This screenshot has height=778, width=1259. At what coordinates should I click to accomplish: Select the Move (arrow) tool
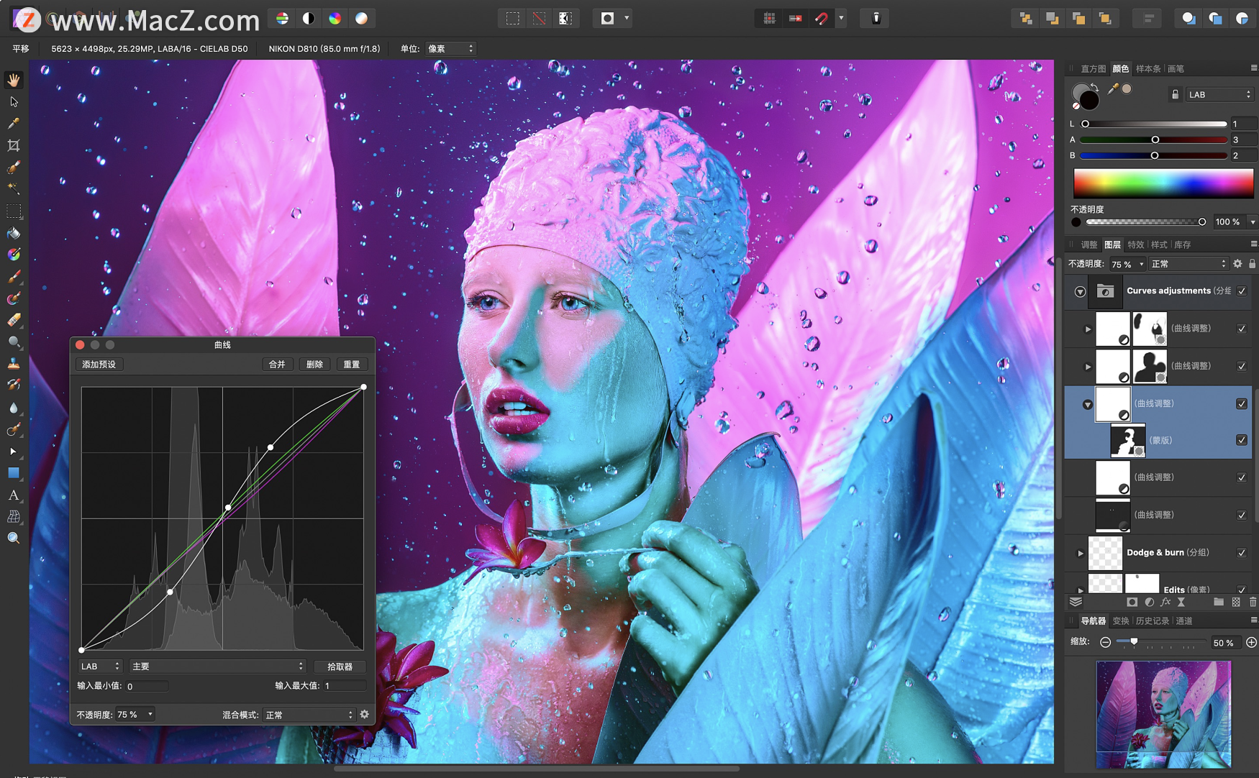(x=14, y=102)
